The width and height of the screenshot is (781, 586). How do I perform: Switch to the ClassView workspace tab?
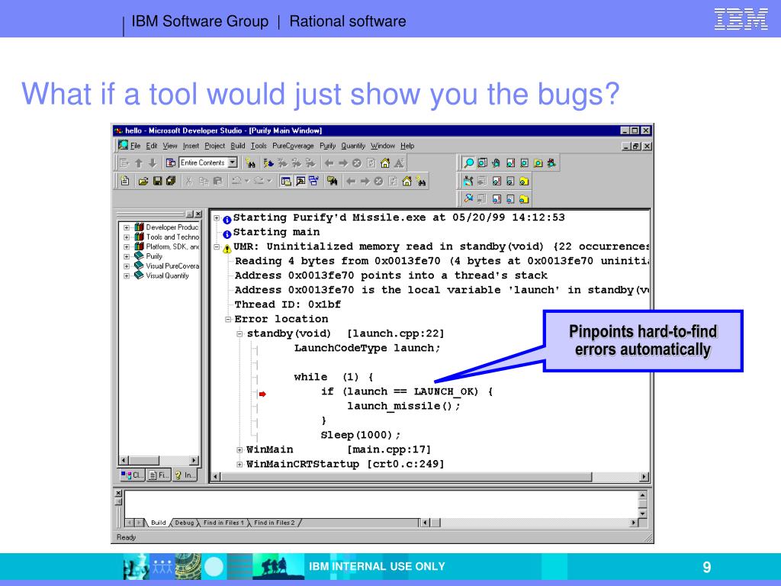click(132, 475)
